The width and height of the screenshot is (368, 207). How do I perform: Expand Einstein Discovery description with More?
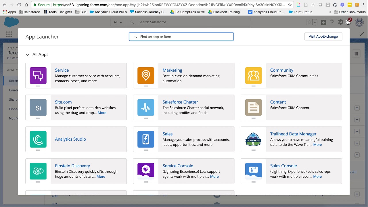(101, 177)
